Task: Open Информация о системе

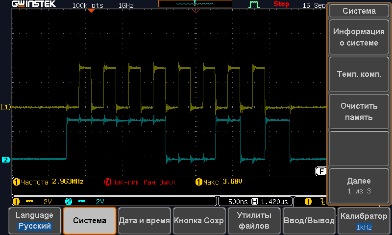Action: pyautogui.click(x=359, y=37)
